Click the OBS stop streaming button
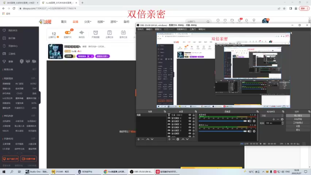 pyautogui.click(x=298, y=115)
